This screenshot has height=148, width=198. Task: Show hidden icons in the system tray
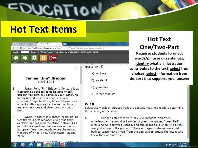point(164,145)
